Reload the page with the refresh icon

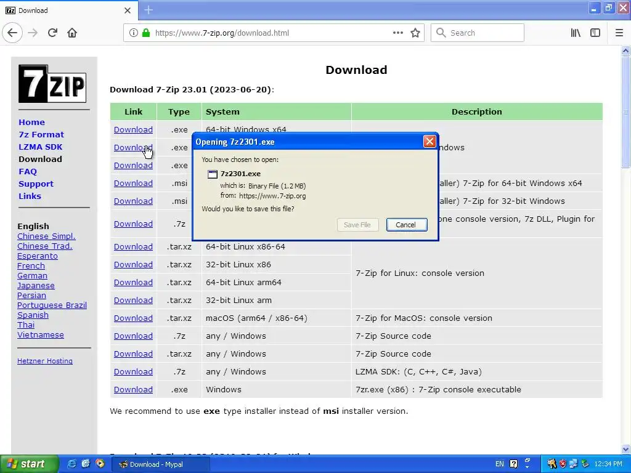(52, 33)
